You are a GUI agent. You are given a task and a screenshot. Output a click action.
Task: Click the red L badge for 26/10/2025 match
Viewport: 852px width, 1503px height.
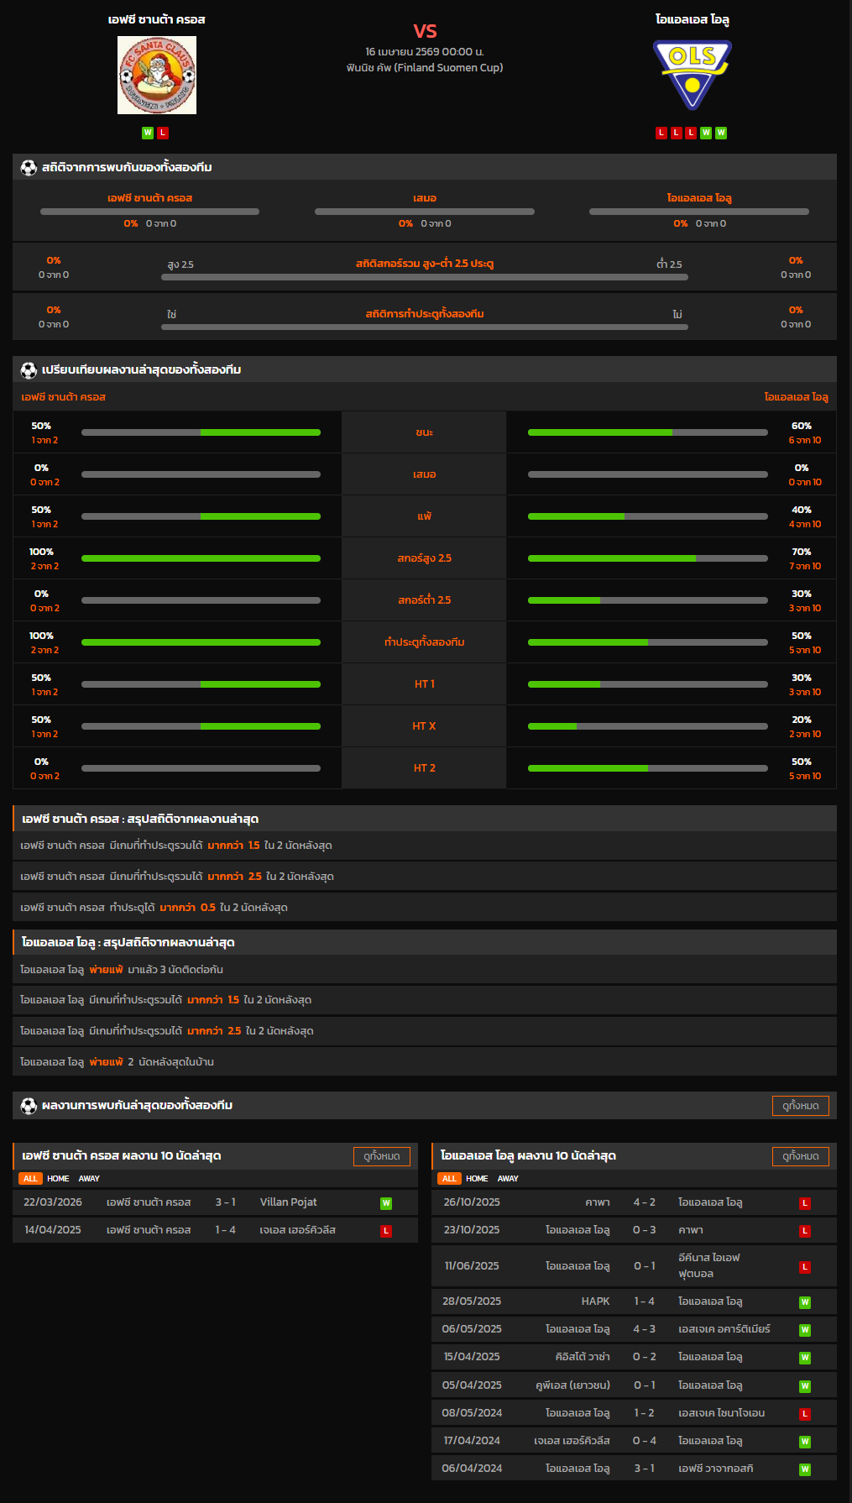point(804,1203)
